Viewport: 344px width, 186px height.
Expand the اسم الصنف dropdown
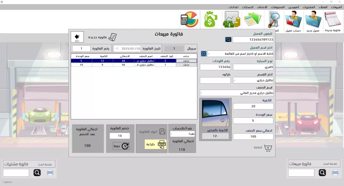click(201, 93)
